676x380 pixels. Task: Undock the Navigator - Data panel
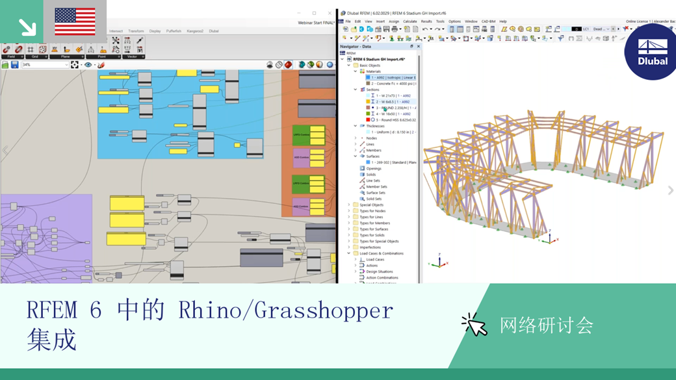click(x=411, y=46)
